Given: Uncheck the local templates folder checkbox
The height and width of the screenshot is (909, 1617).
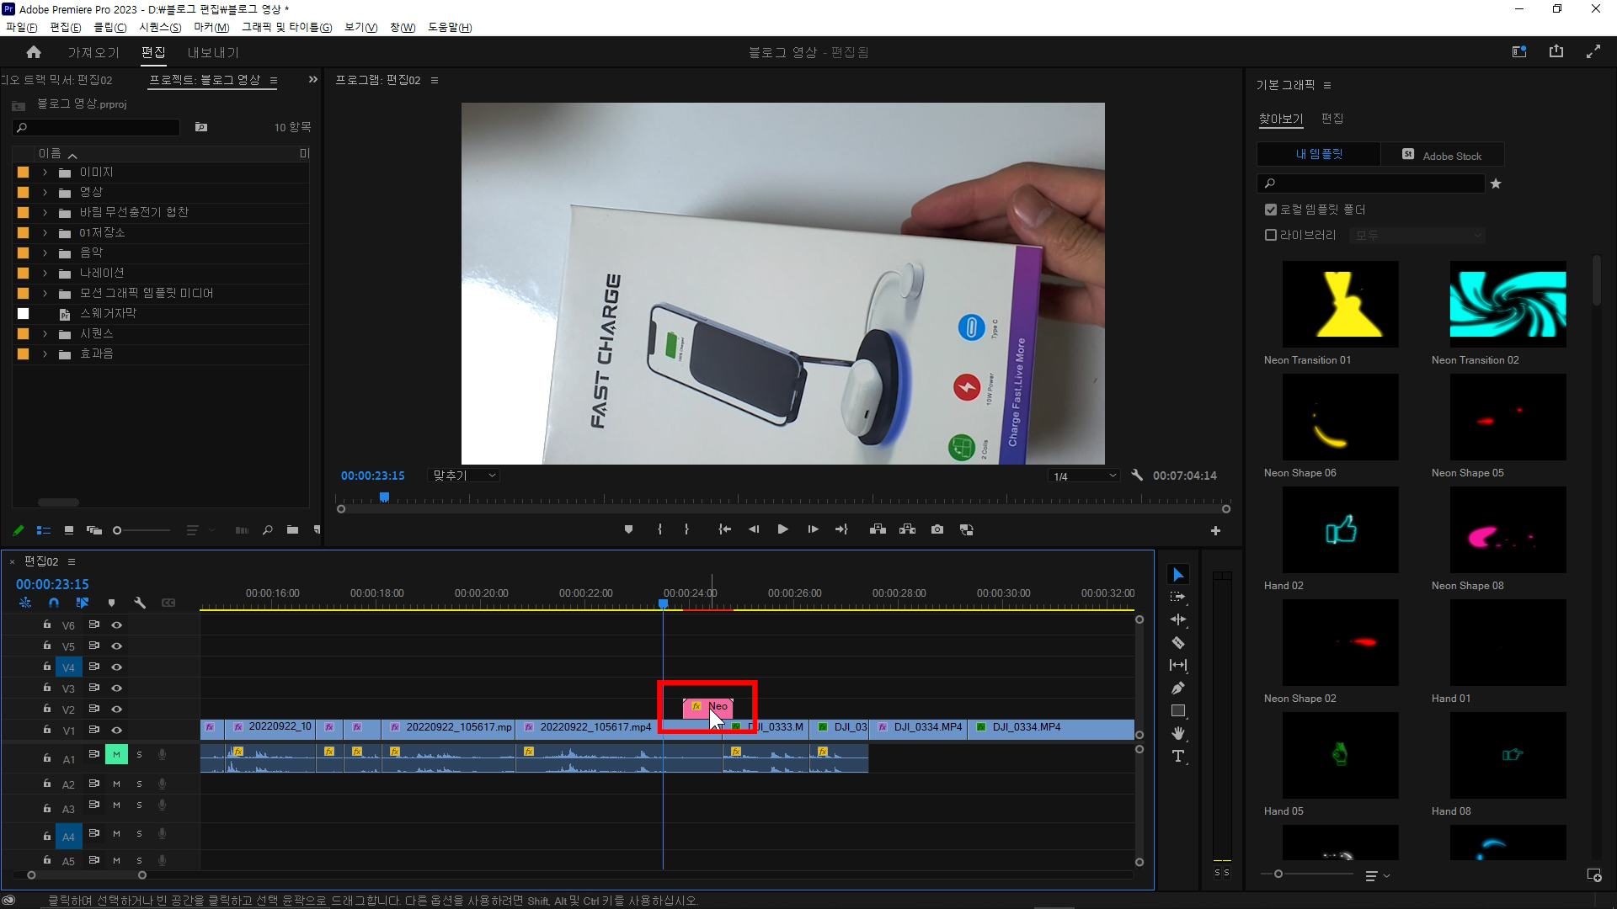Looking at the screenshot, I should coord(1271,210).
